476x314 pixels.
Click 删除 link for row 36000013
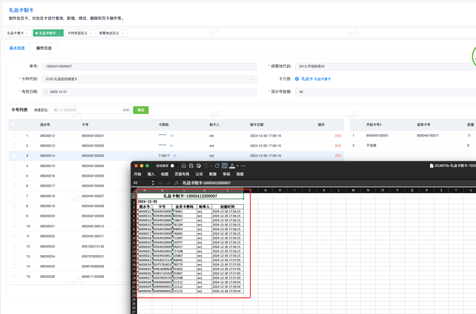pos(338,146)
